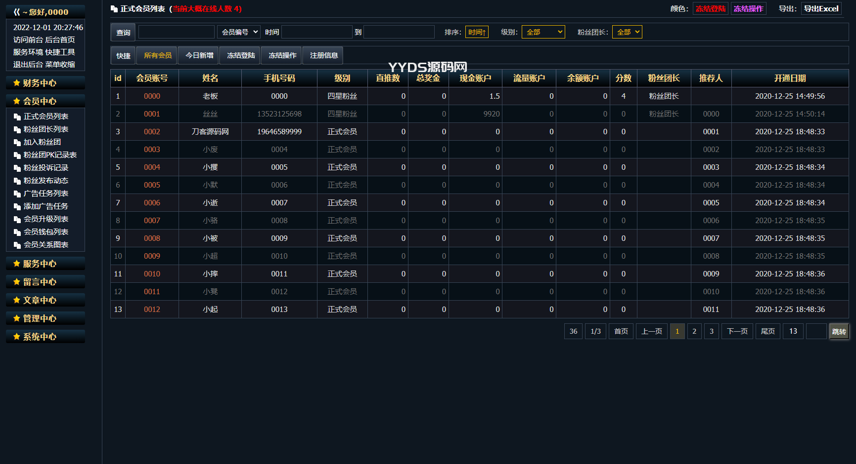Click the star icon beside 系统中心
The image size is (856, 464).
pyautogui.click(x=17, y=337)
